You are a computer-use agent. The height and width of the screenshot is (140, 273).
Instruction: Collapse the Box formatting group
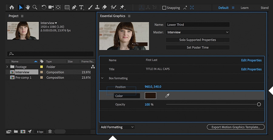(102, 78)
